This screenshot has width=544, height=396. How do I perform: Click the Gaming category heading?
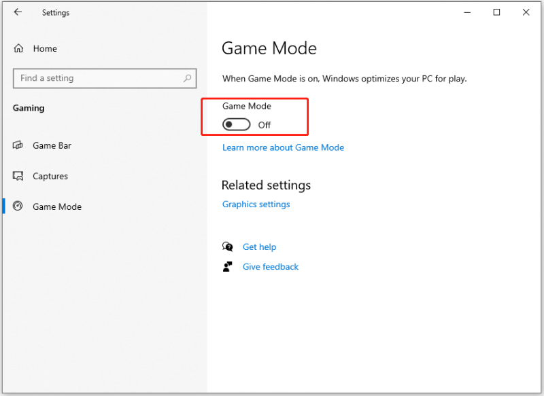29,108
